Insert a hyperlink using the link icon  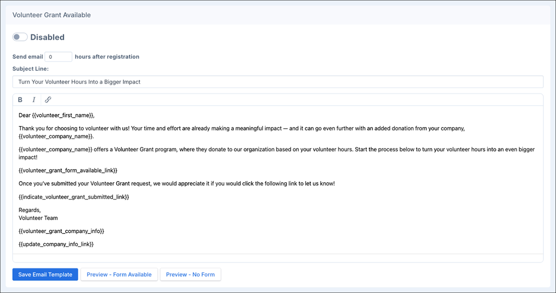pyautogui.click(x=48, y=100)
